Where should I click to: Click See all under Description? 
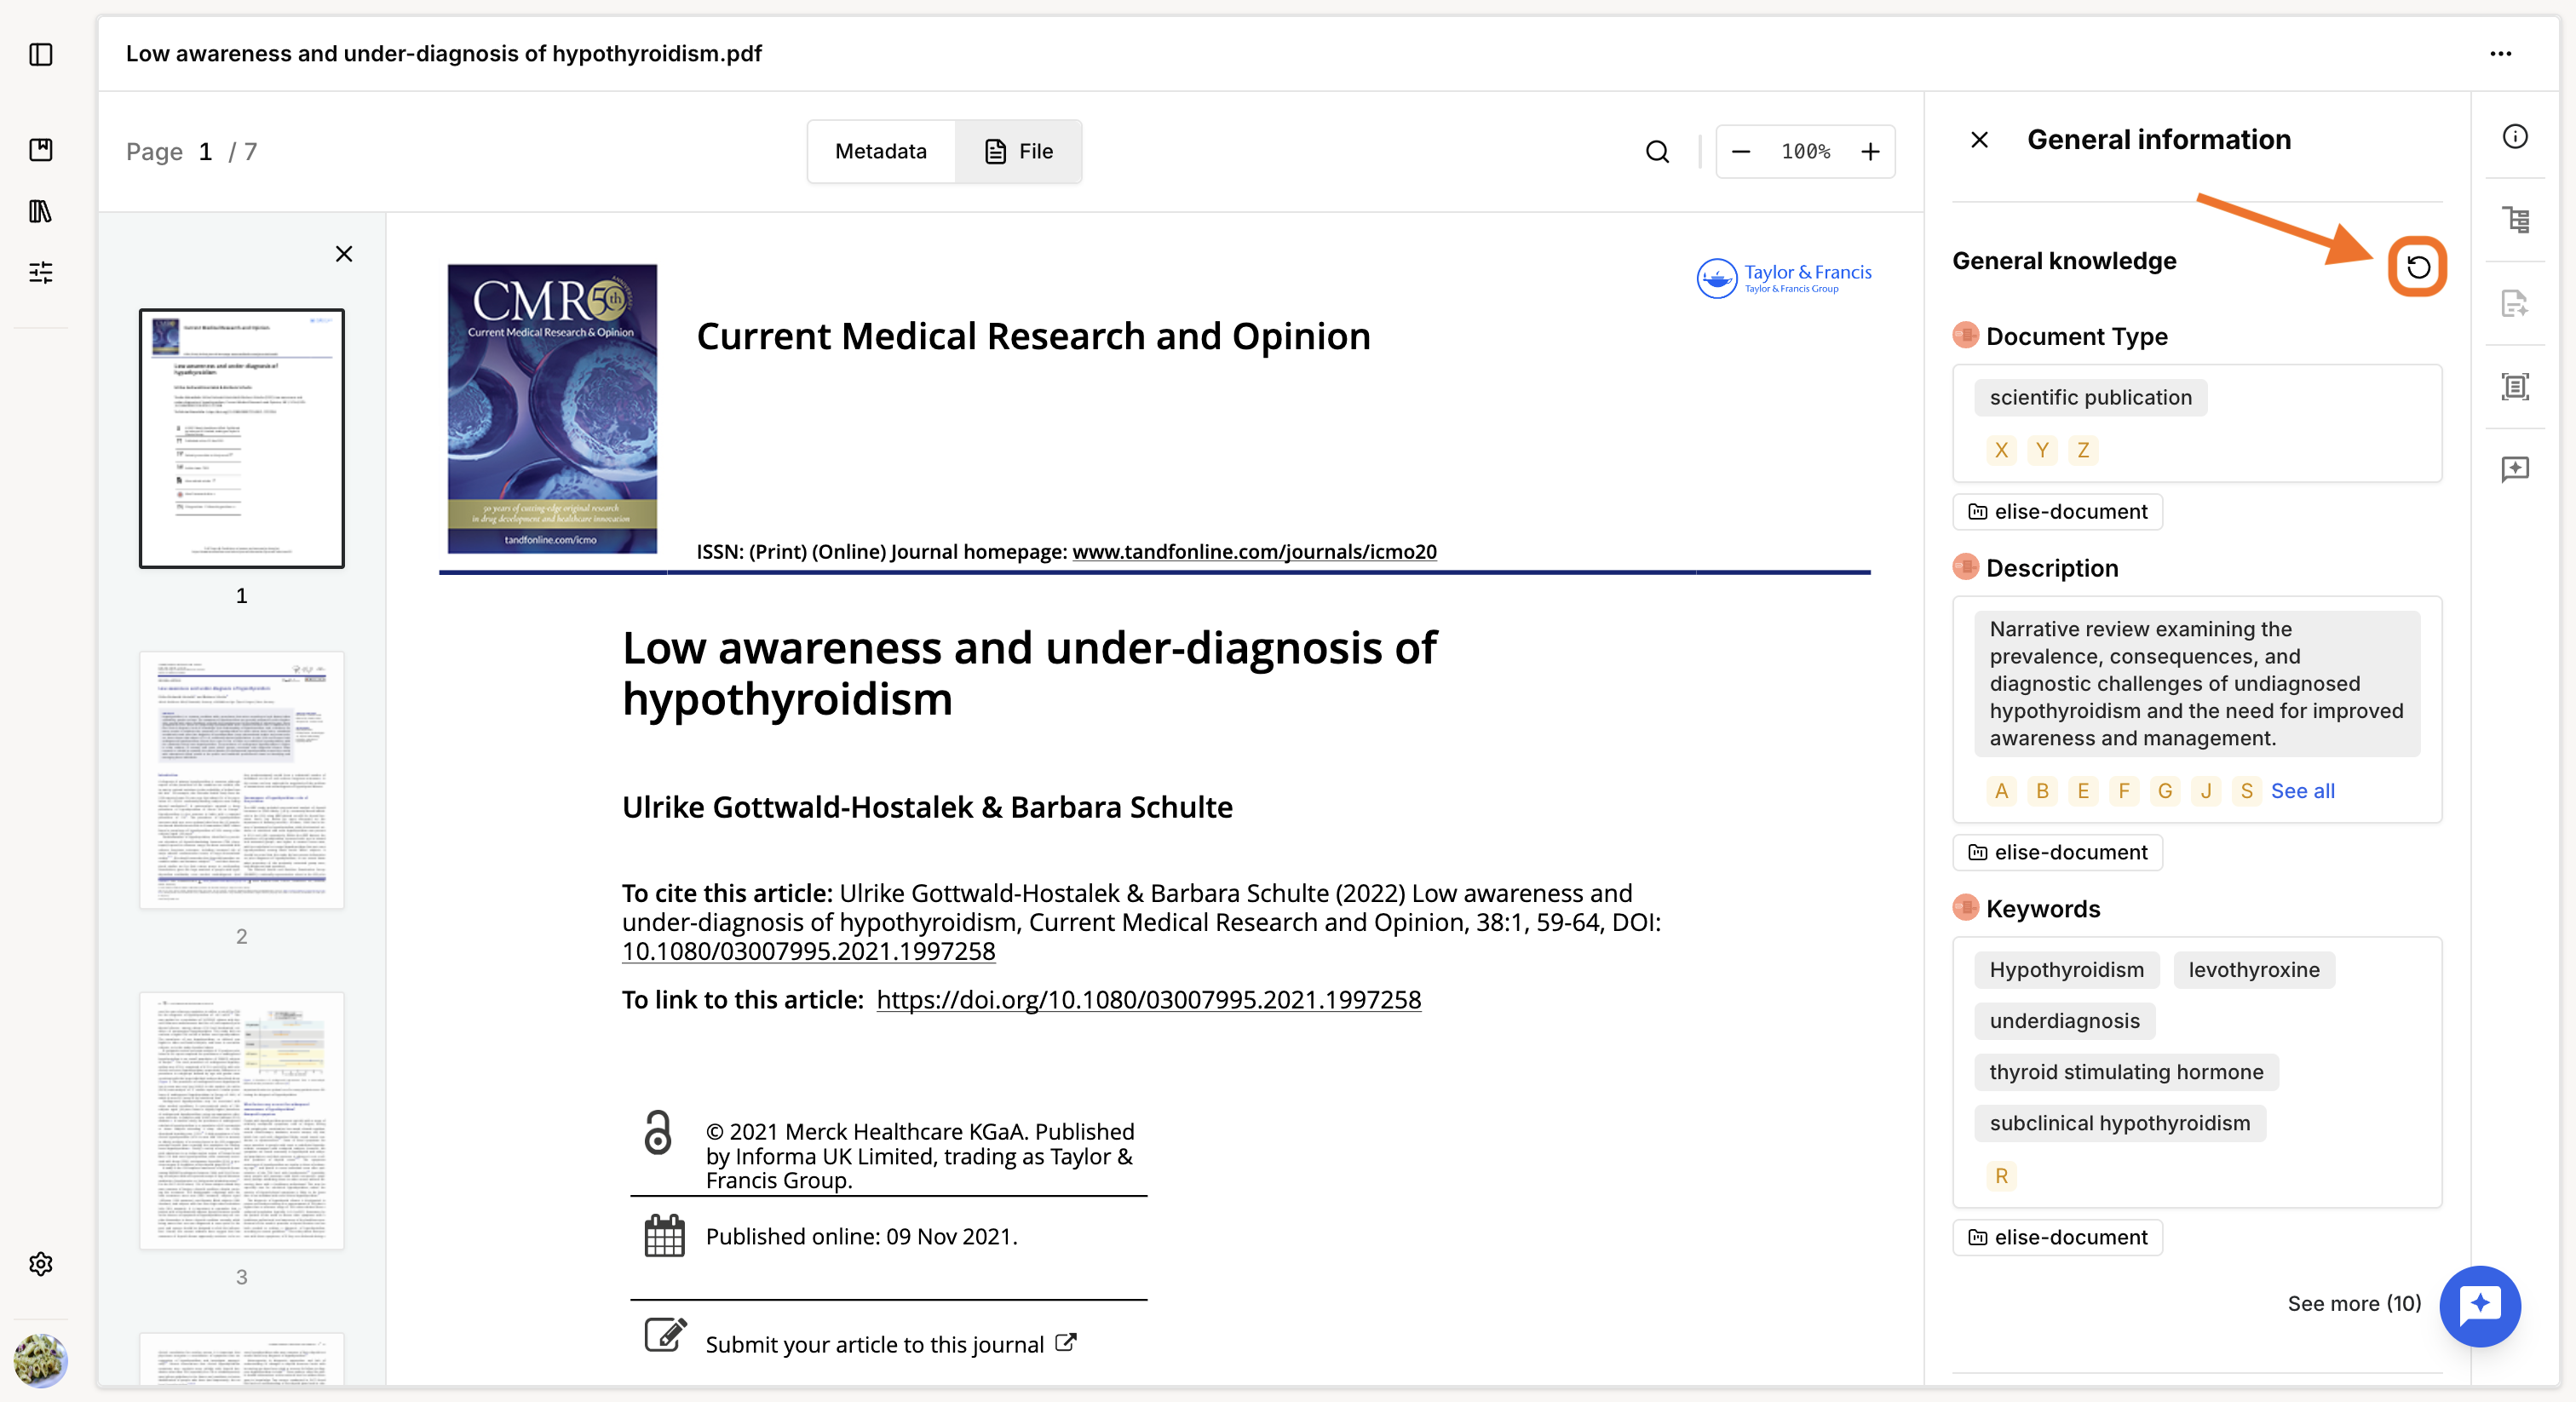click(x=2302, y=791)
